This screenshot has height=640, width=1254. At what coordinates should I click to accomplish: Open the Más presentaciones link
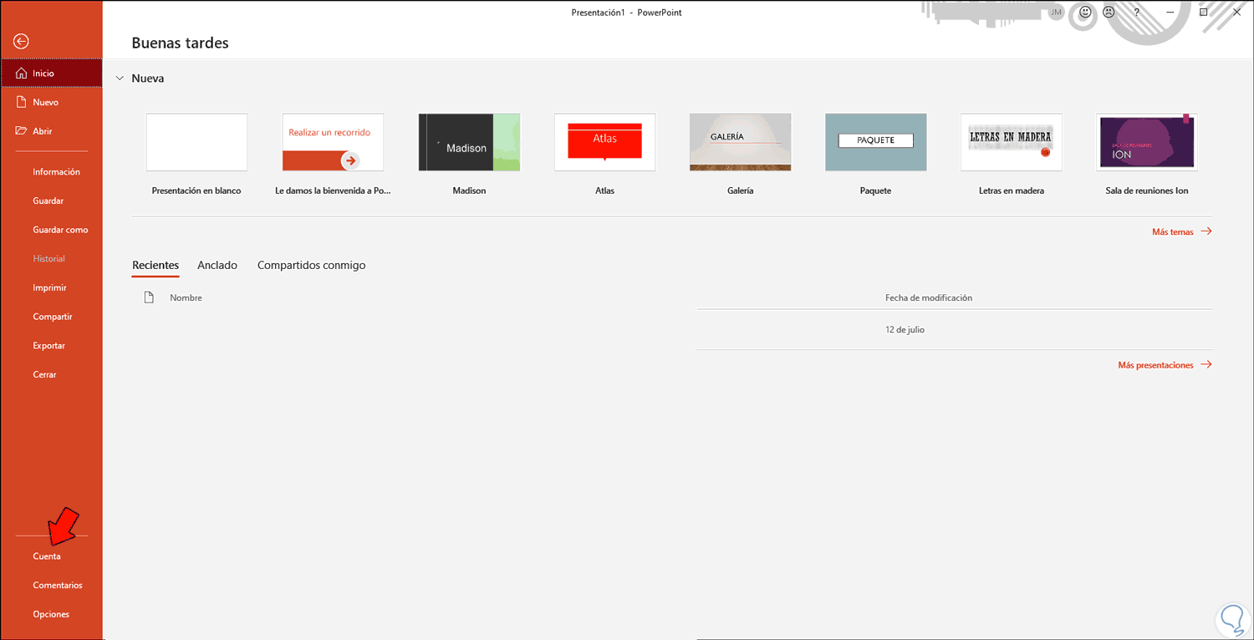[1165, 365]
